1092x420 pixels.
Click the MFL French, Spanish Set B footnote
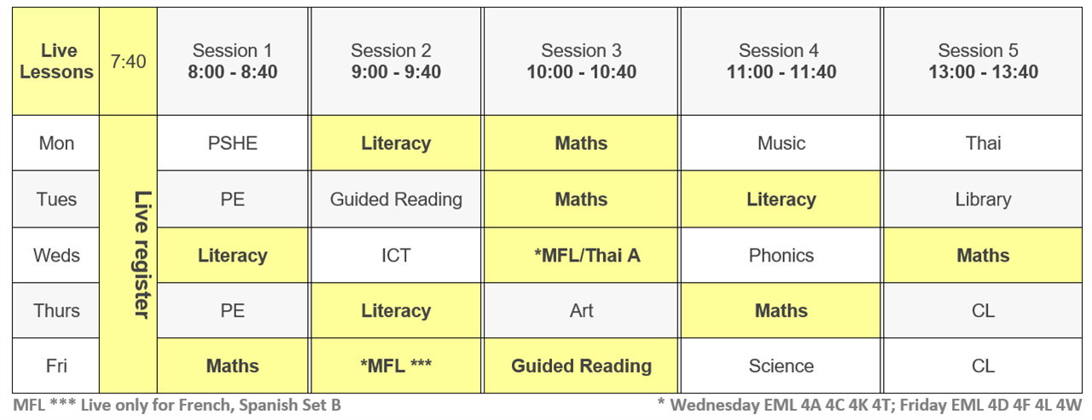pyautogui.click(x=177, y=405)
